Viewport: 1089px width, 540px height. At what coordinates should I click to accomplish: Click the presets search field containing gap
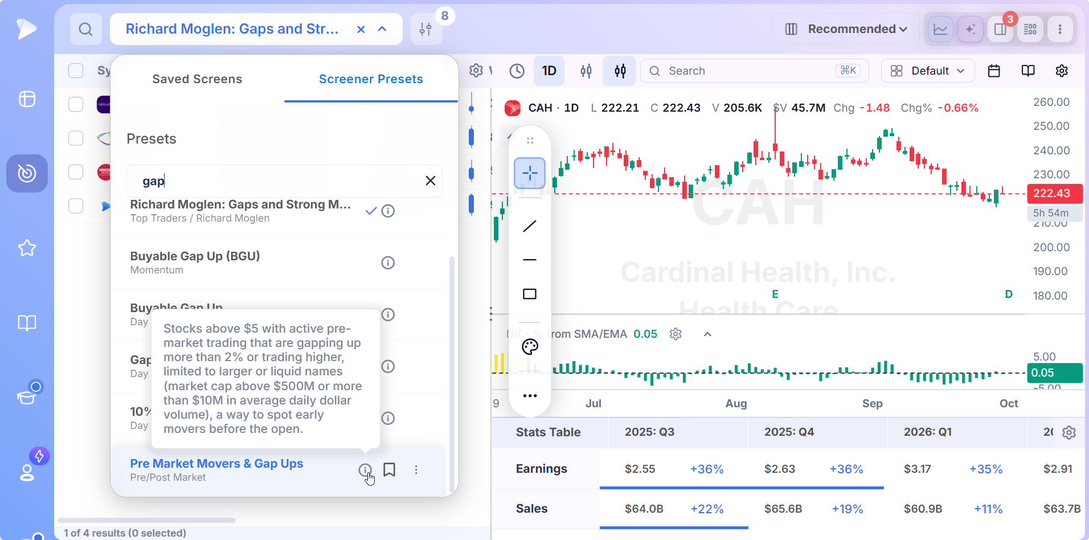284,181
